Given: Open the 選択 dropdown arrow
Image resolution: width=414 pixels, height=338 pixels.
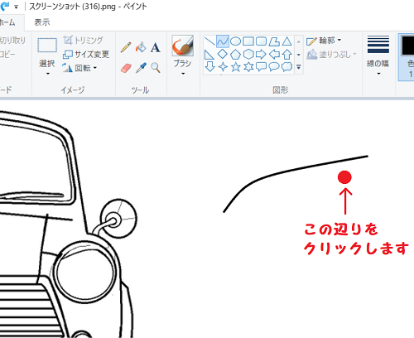Looking at the screenshot, I should pyautogui.click(x=47, y=74).
